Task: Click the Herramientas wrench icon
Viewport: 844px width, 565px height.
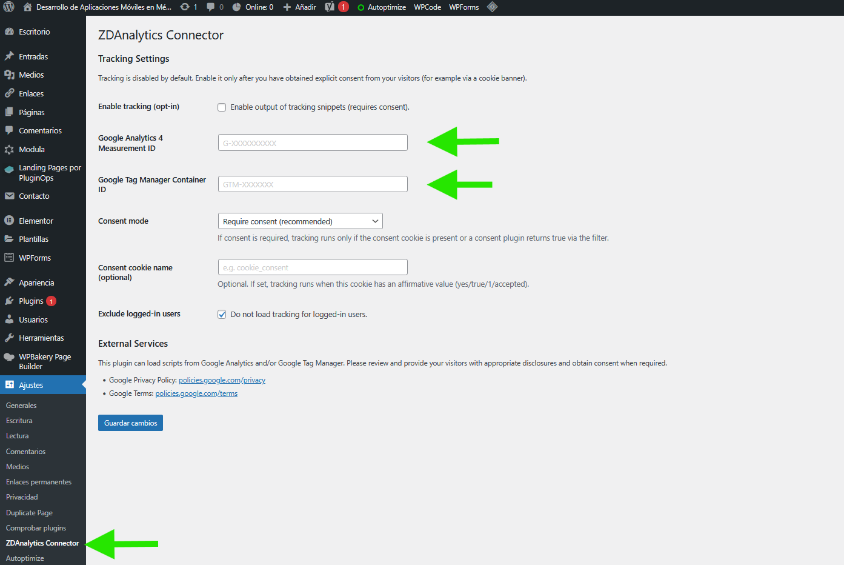Action: 9,338
